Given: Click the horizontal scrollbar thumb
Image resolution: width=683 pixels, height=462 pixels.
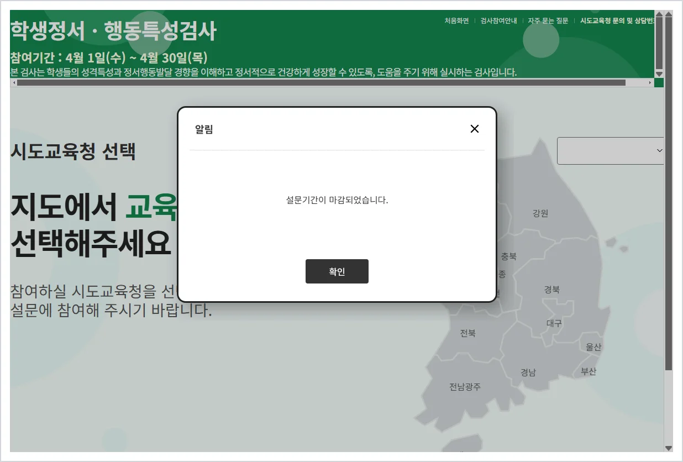Looking at the screenshot, I should [x=322, y=83].
